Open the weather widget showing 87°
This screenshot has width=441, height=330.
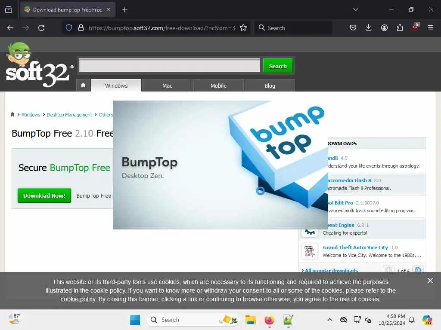[15, 319]
